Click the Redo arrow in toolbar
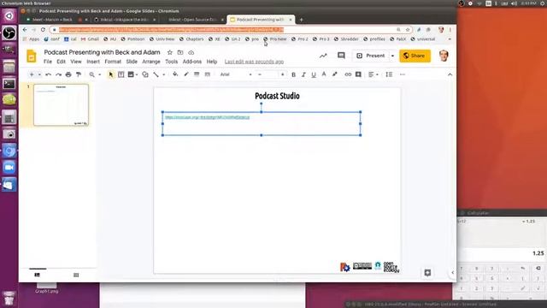Screen dimensions: 547x308 (58, 74)
